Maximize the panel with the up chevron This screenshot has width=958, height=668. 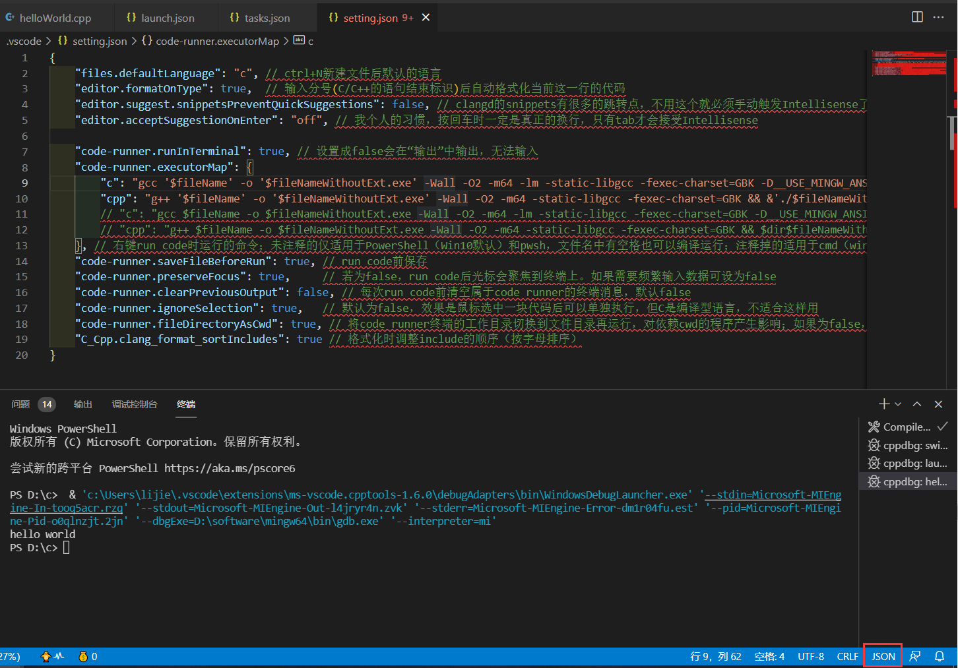tap(917, 404)
